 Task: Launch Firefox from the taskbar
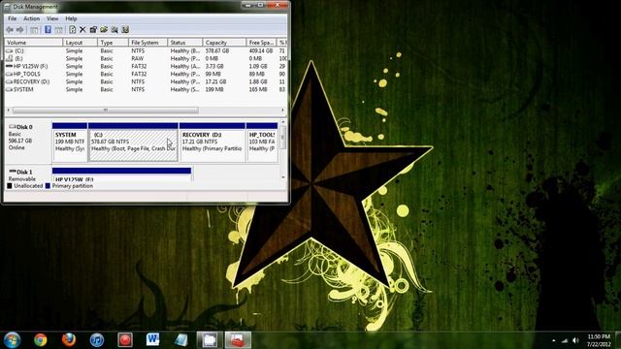(69, 340)
